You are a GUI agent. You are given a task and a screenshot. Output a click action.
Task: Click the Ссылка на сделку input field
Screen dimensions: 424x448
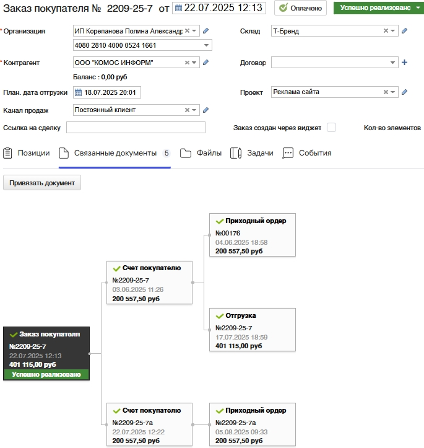pyautogui.click(x=136, y=128)
